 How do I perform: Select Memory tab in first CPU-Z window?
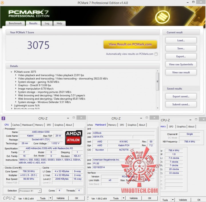[39, 125]
